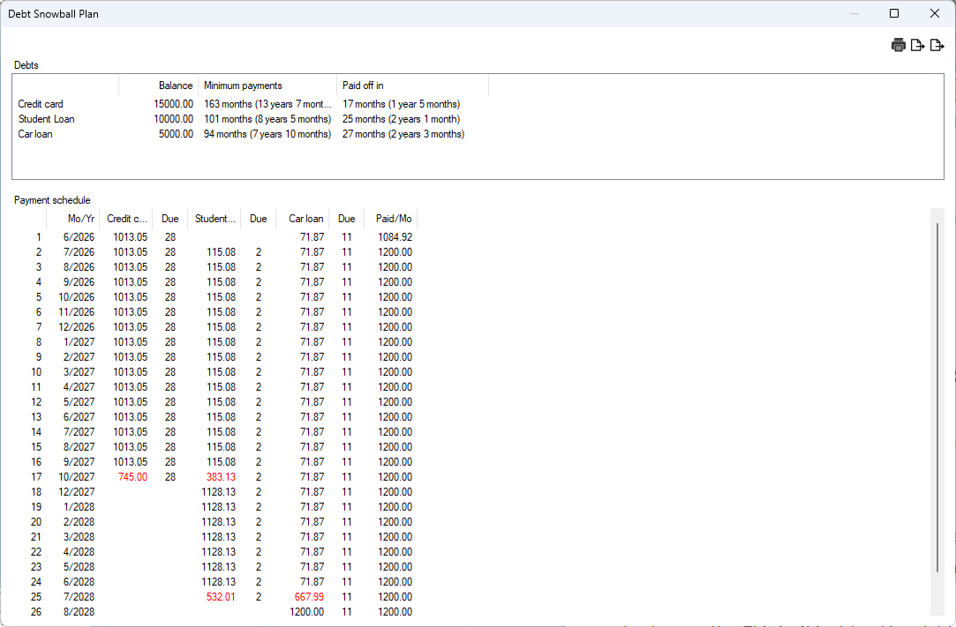Select the Car loan debt row
The height and width of the screenshot is (627, 956).
[x=35, y=134]
